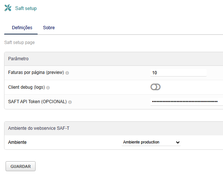Click the Saft setup page description text
The image size is (223, 176).
[20, 43]
